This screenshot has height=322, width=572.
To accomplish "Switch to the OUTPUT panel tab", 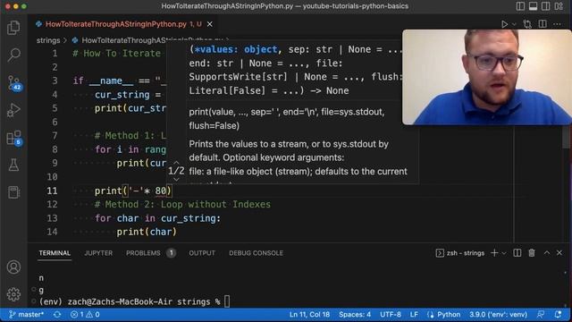I will tap(202, 253).
